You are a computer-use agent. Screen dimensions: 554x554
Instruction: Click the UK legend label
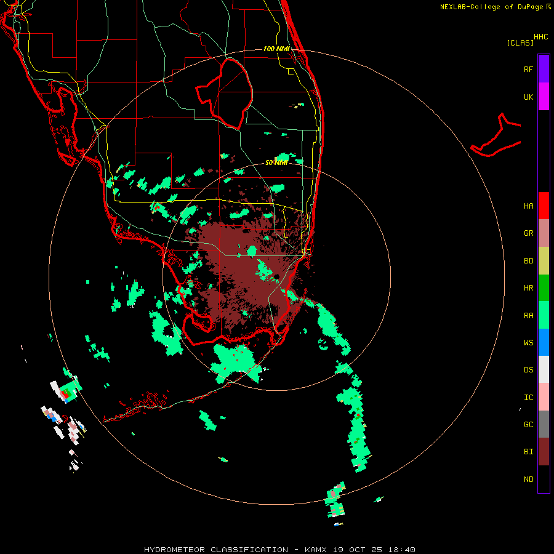[x=528, y=97]
